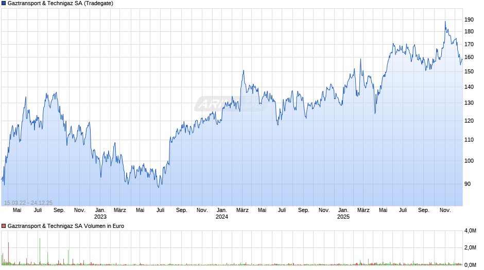Click the 4,0M volume axis label

pyautogui.click(x=470, y=230)
